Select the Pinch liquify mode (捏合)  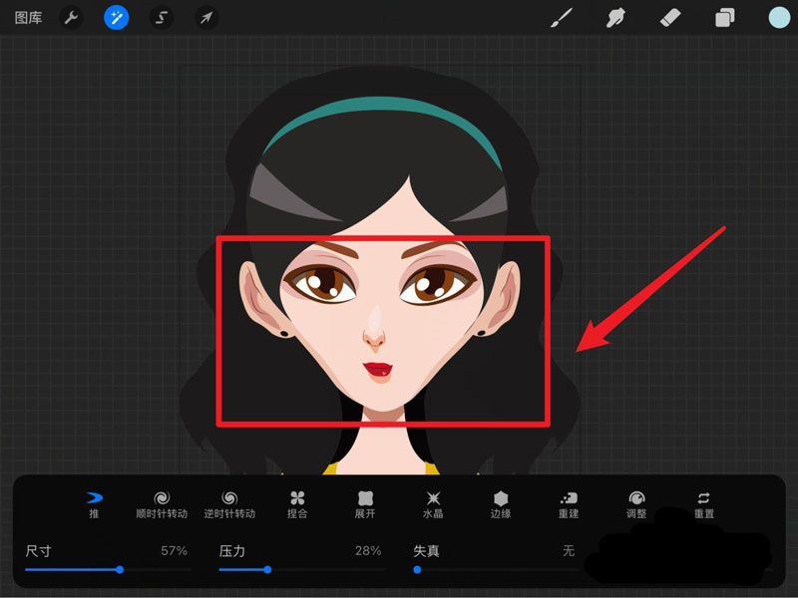point(298,503)
